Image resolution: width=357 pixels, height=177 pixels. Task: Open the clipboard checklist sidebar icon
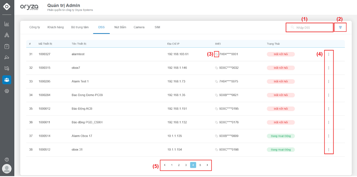(x=7, y=46)
